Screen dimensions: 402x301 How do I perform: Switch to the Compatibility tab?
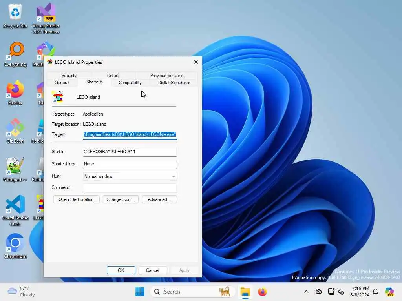(x=130, y=83)
